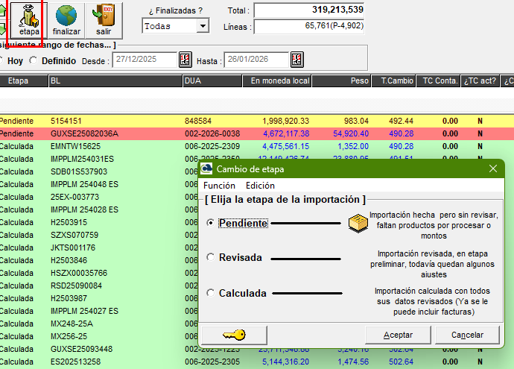Image resolution: width=514 pixels, height=369 pixels.
Task: Click the yellow notes icon beside Pendiente
Action: [x=358, y=223]
